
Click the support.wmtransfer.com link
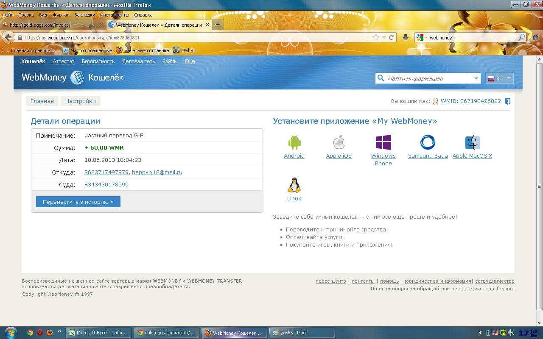[485, 289]
